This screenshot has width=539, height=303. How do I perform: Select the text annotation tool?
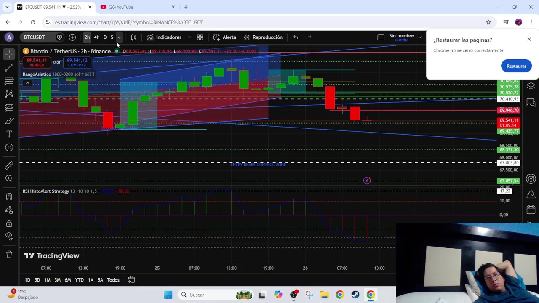[x=9, y=134]
